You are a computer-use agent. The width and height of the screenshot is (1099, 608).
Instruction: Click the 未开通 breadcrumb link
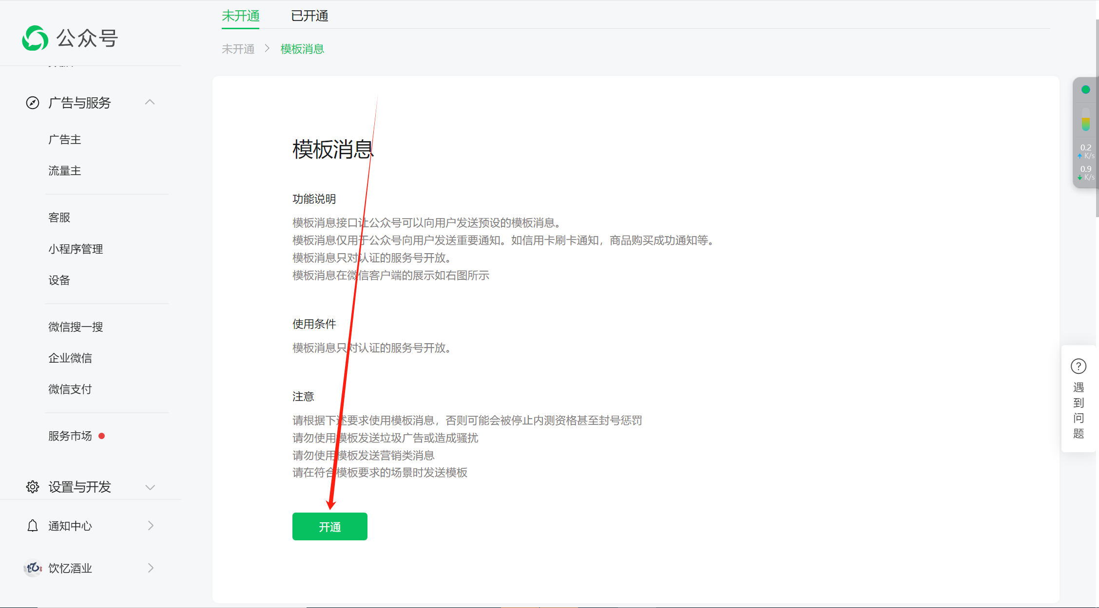pos(238,49)
